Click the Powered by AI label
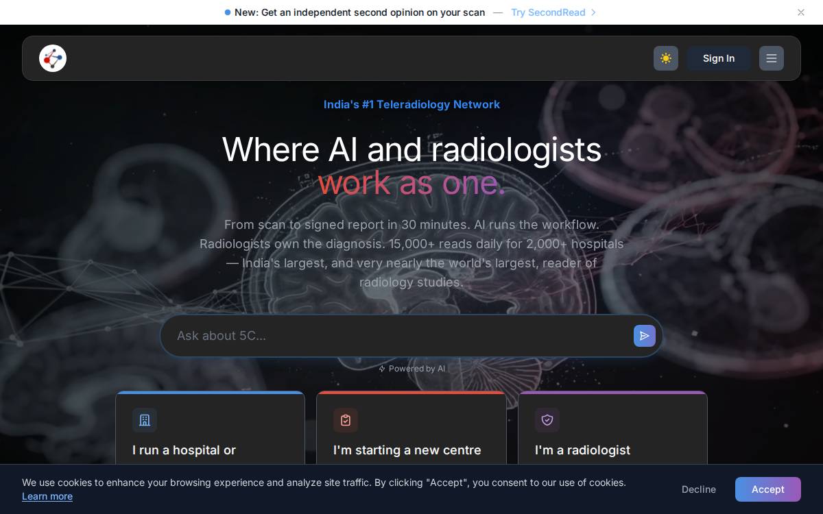Screen dimensions: 823x514 [417, 369]
